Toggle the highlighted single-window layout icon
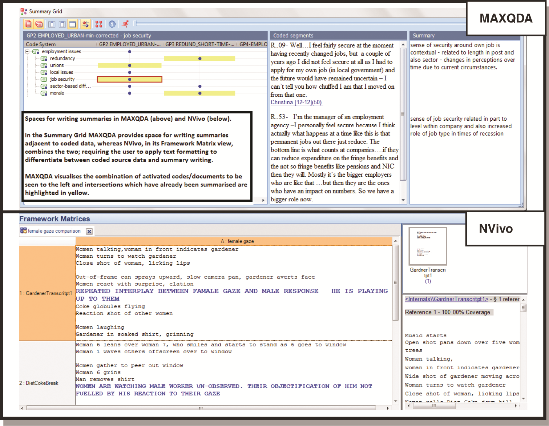This screenshot has width=549, height=426. [x=73, y=24]
